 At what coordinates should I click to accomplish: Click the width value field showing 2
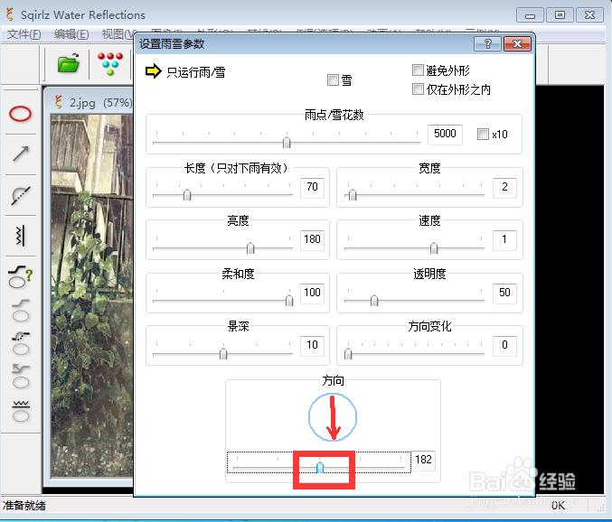504,188
